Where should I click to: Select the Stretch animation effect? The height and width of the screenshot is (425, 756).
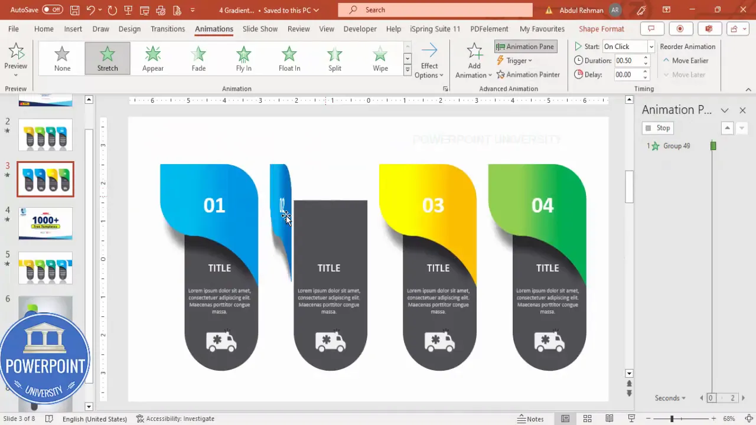pos(107,57)
